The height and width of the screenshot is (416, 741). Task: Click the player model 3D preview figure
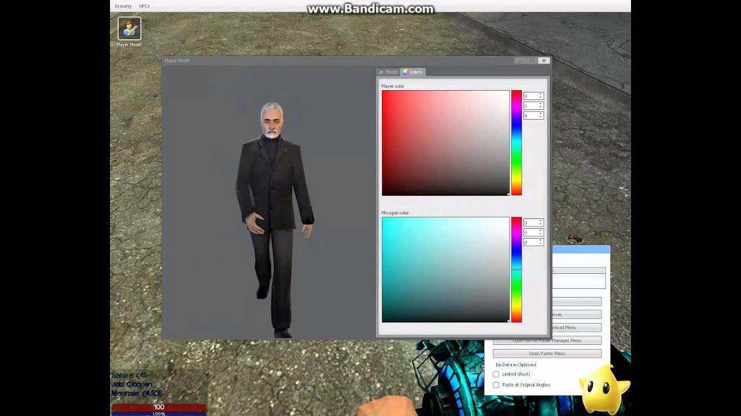pyautogui.click(x=274, y=220)
